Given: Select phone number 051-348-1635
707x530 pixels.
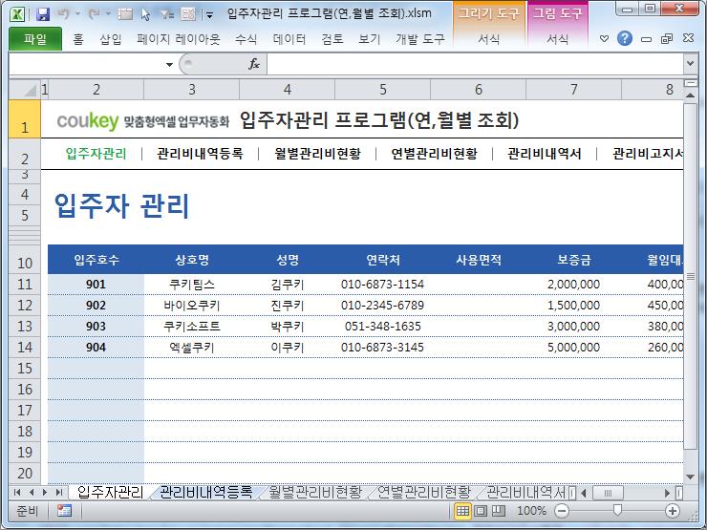Looking at the screenshot, I should pos(383,327).
